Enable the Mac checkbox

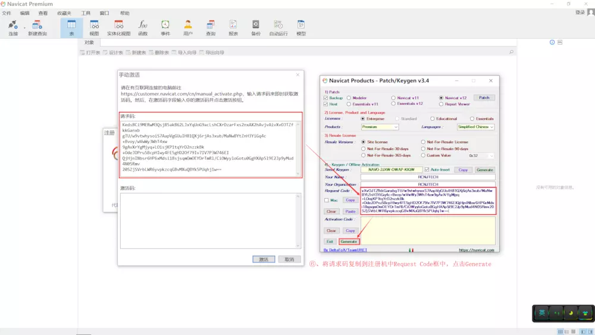(326, 201)
